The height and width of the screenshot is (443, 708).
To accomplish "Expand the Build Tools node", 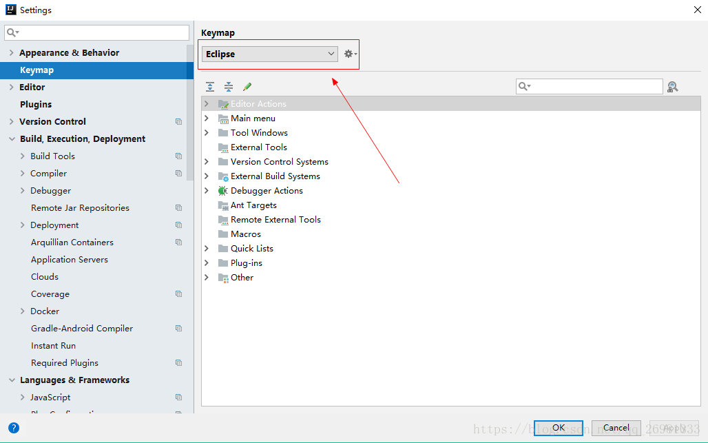I will (x=22, y=156).
